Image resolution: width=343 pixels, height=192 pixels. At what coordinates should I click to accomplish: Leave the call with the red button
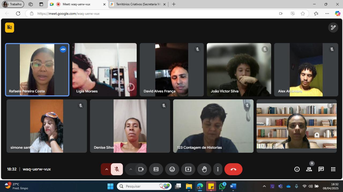coord(233,169)
